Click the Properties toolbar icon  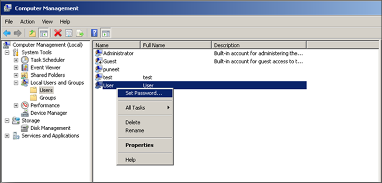(69, 33)
